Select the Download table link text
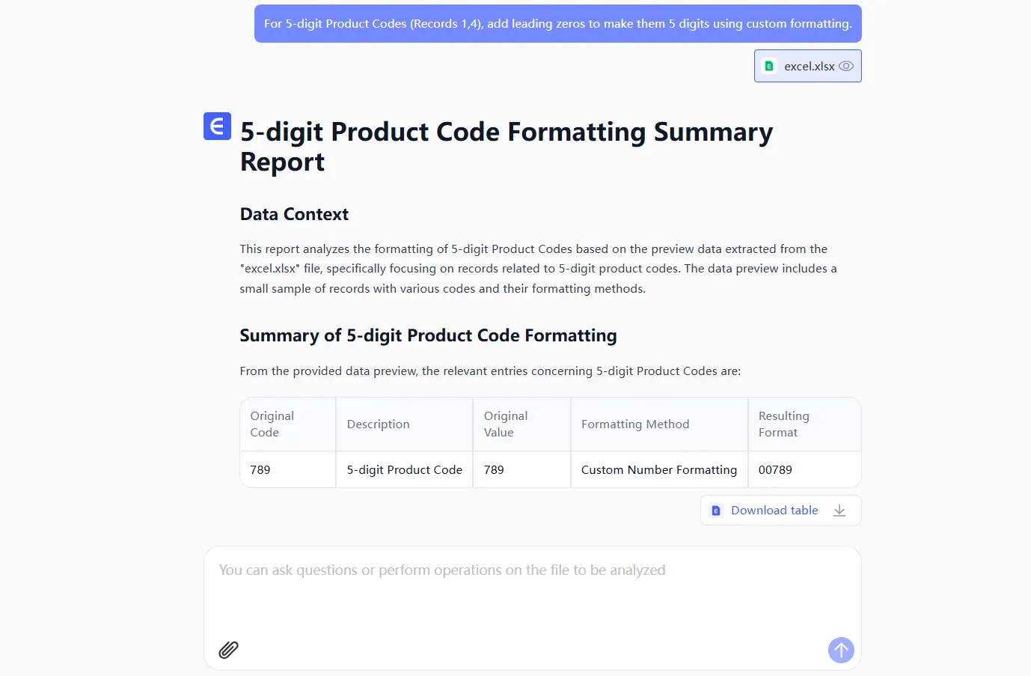 [x=774, y=511]
